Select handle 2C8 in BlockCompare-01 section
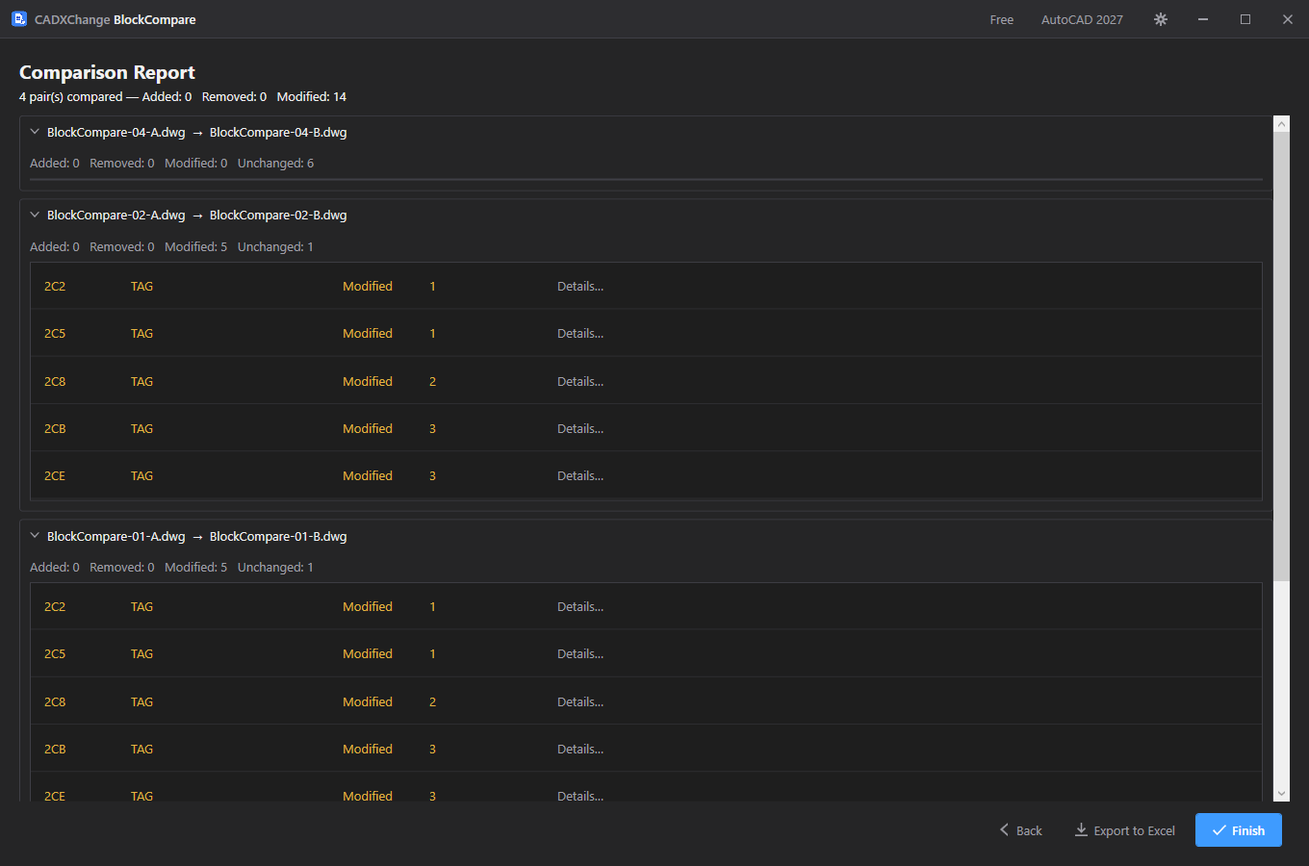Viewport: 1309px width, 866px height. click(x=55, y=701)
